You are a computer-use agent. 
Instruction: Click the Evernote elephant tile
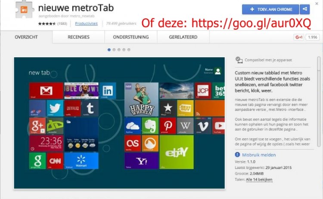coord(150,126)
